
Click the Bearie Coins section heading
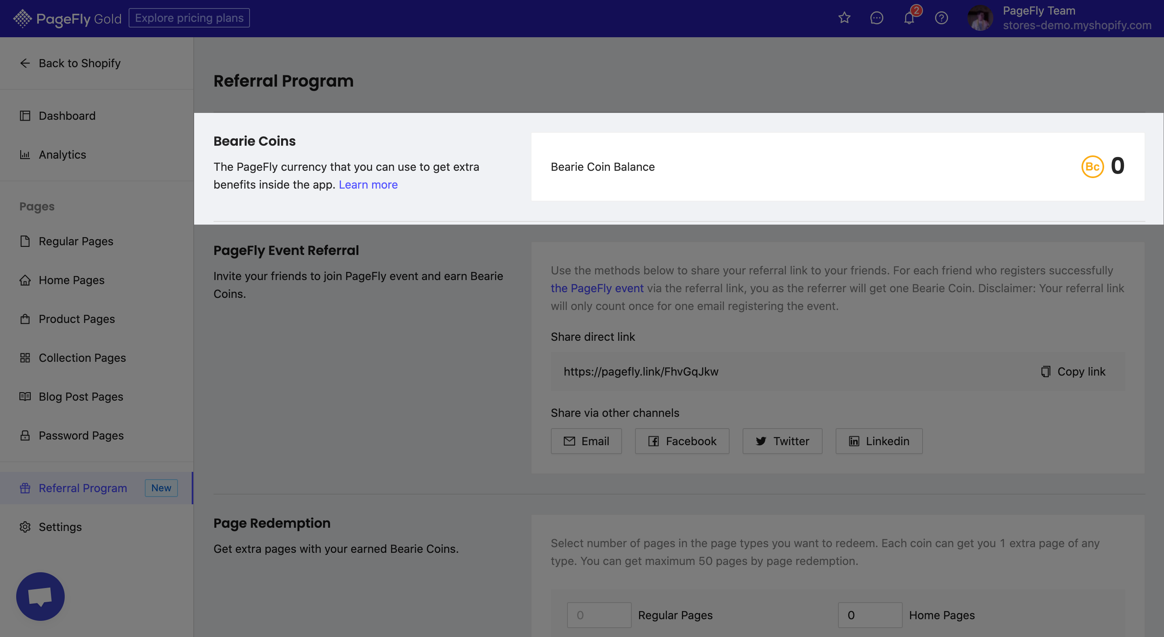254,141
